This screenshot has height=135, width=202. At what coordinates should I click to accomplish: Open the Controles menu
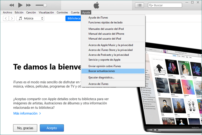(x=62, y=13)
